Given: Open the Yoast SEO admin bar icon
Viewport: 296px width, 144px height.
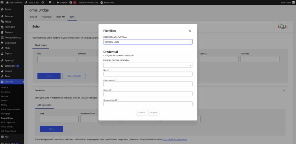Looking at the screenshot, I should click(71, 3).
